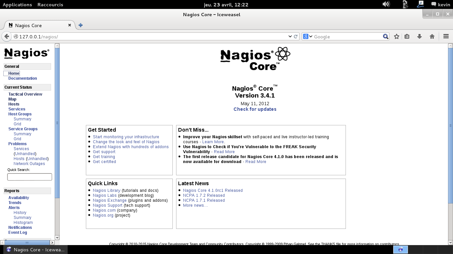Click the volume speaker icon in top panel
The width and height of the screenshot is (453, 254).
pos(386,4)
